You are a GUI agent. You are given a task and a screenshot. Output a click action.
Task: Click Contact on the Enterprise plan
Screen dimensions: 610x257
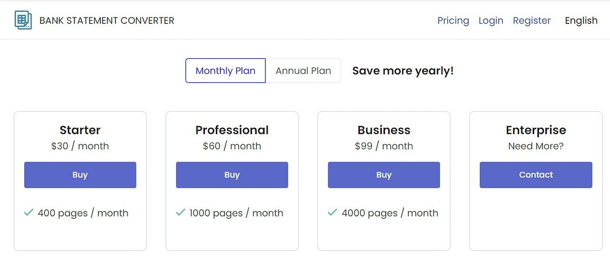coord(536,175)
